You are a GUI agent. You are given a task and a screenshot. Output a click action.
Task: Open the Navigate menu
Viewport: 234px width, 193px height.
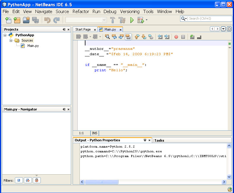[44, 12]
